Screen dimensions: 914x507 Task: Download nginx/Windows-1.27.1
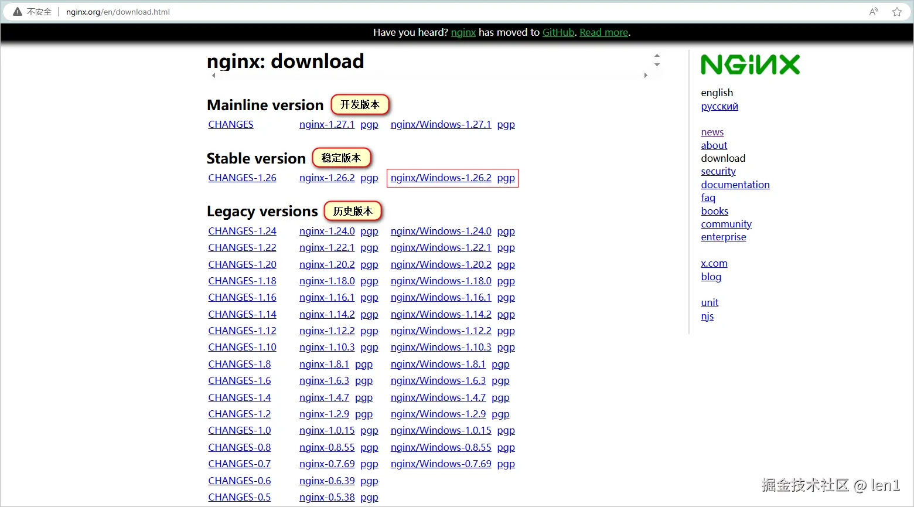tap(441, 124)
